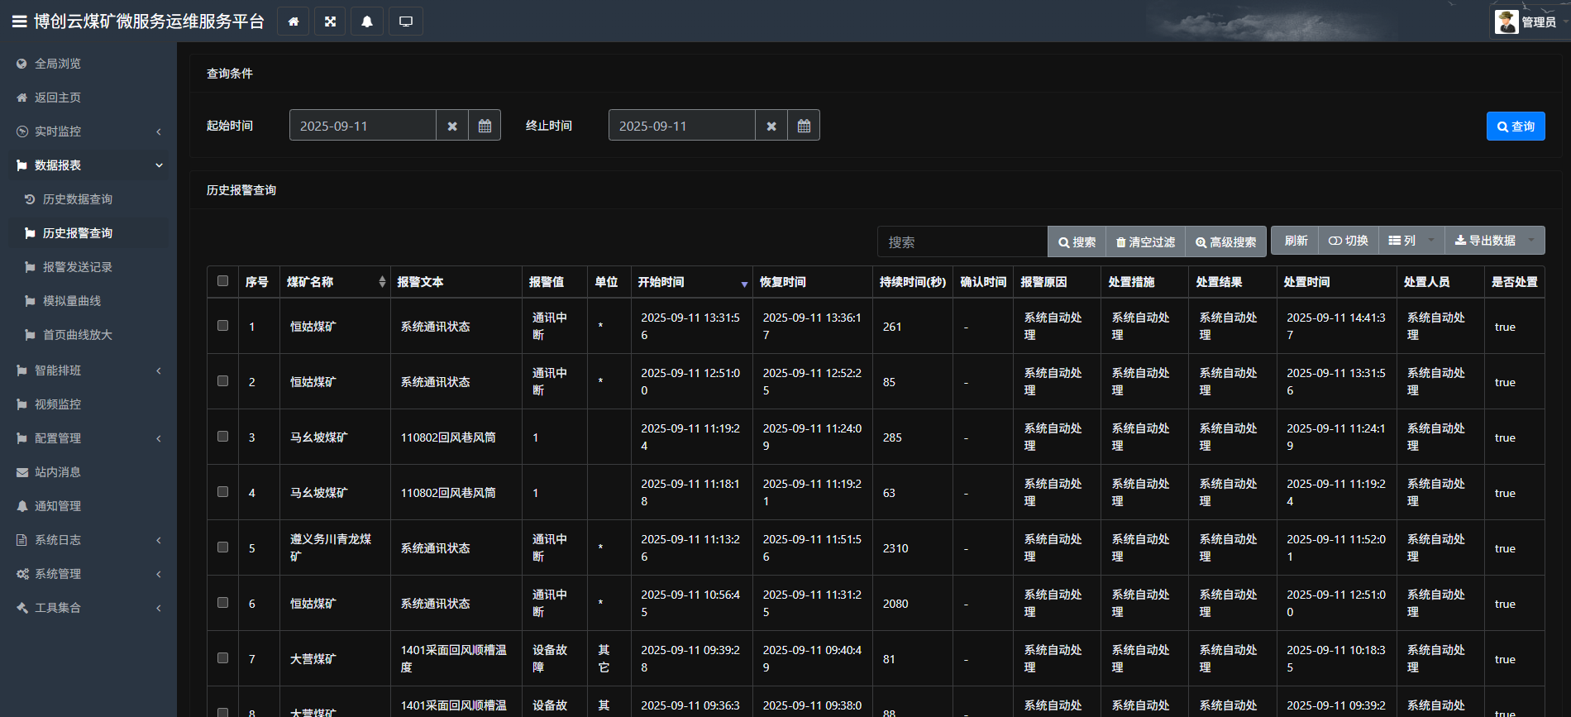Open 历史数据查询 in the sidebar
This screenshot has height=717, width=1571.
coord(77,199)
